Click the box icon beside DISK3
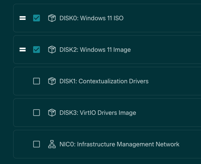201x164 pixels. 52,113
